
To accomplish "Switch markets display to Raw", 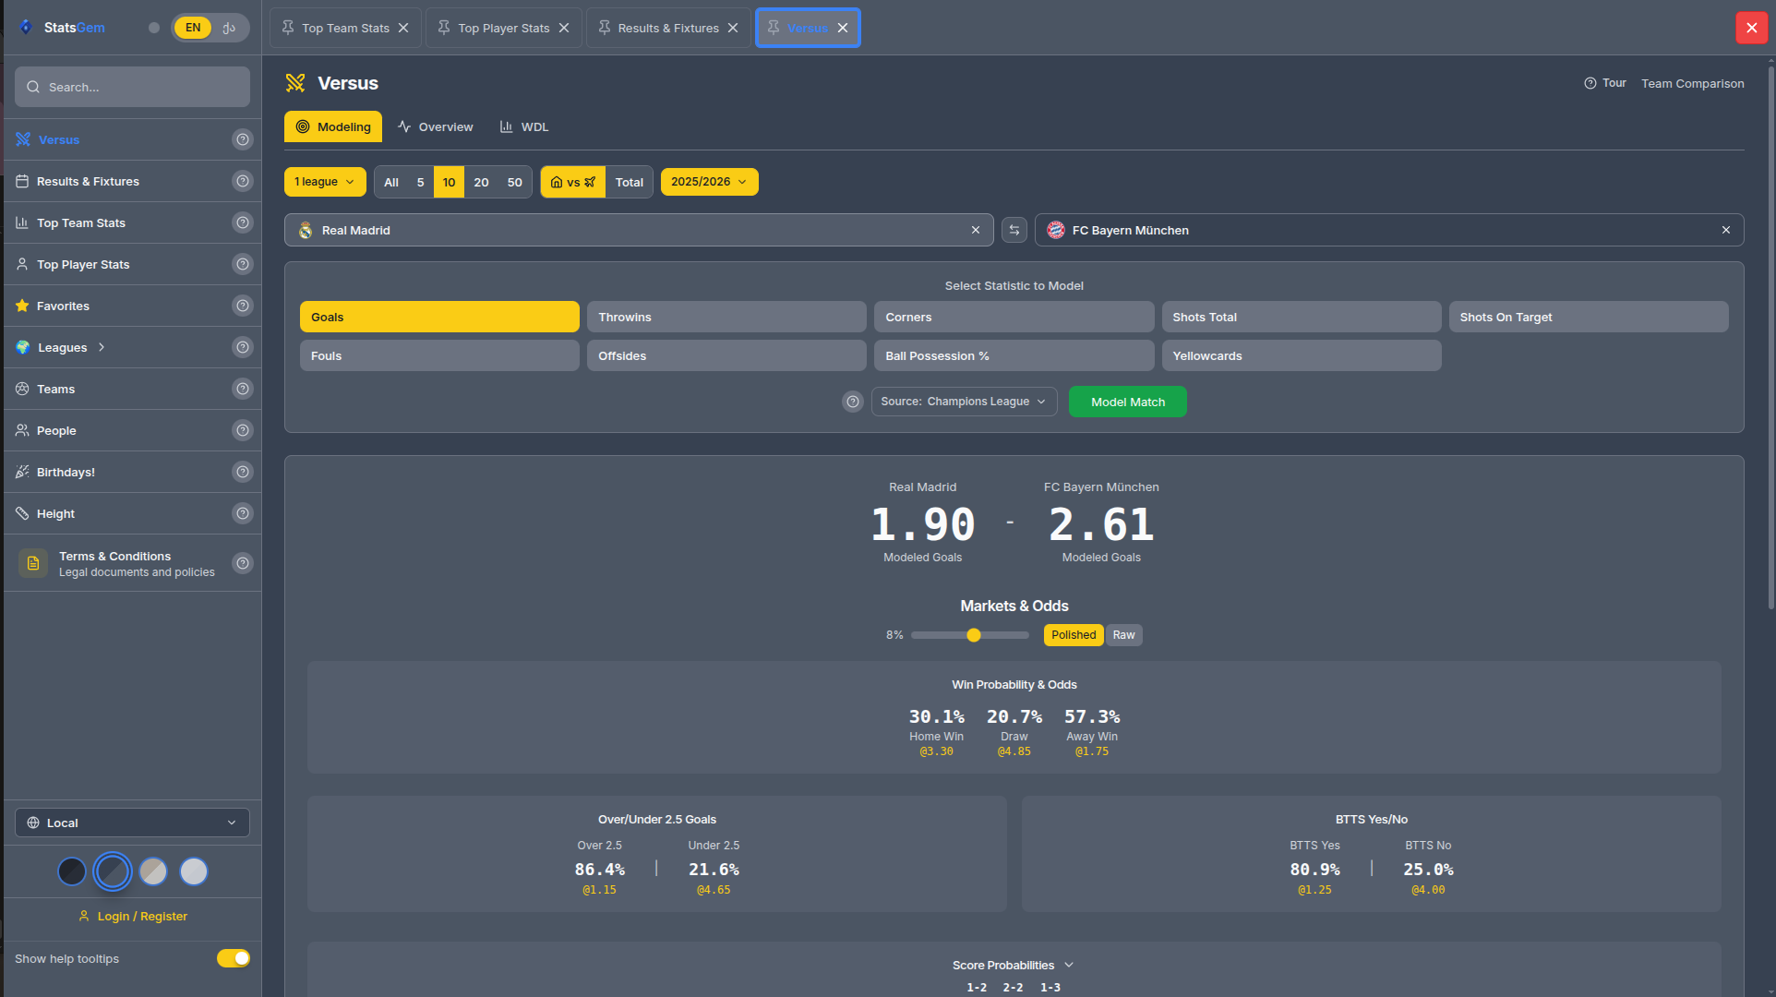I will pyautogui.click(x=1123, y=635).
